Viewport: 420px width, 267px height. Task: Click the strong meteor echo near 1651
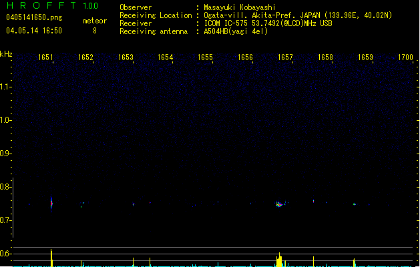click(51, 204)
